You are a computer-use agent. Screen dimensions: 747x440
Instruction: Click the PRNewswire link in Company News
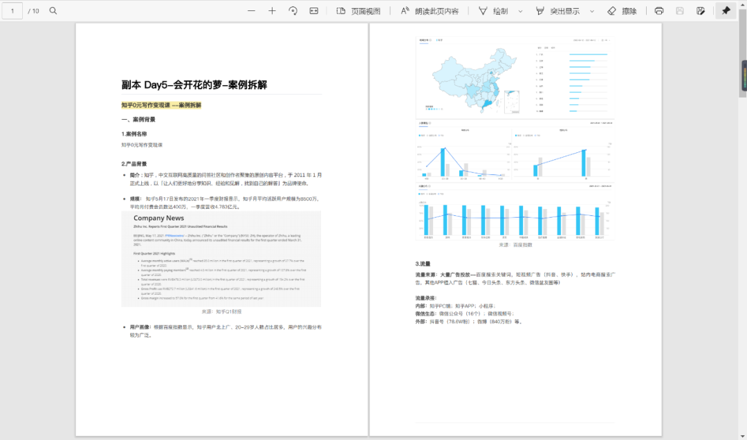[174, 235]
